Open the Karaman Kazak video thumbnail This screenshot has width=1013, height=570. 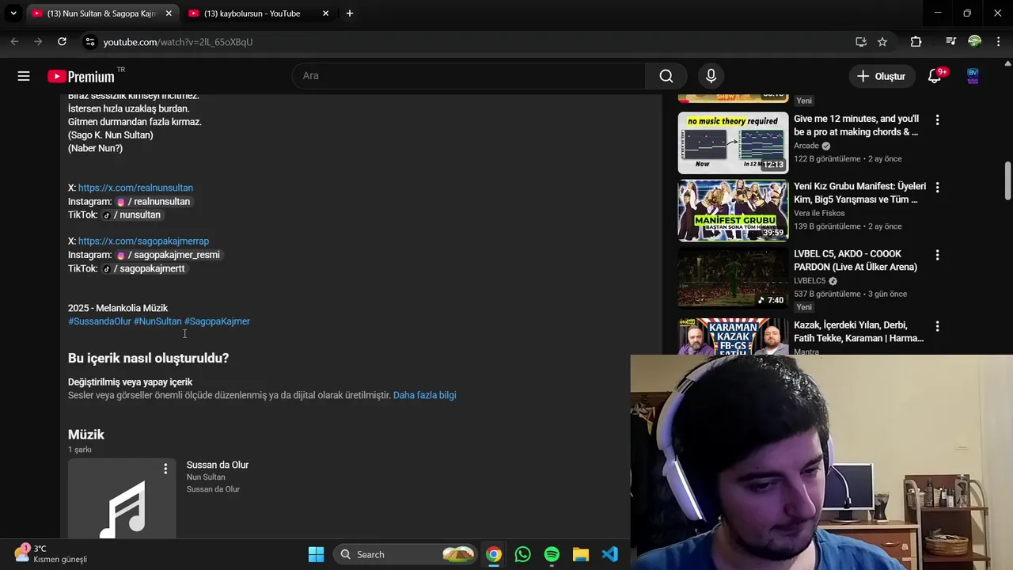coord(733,336)
